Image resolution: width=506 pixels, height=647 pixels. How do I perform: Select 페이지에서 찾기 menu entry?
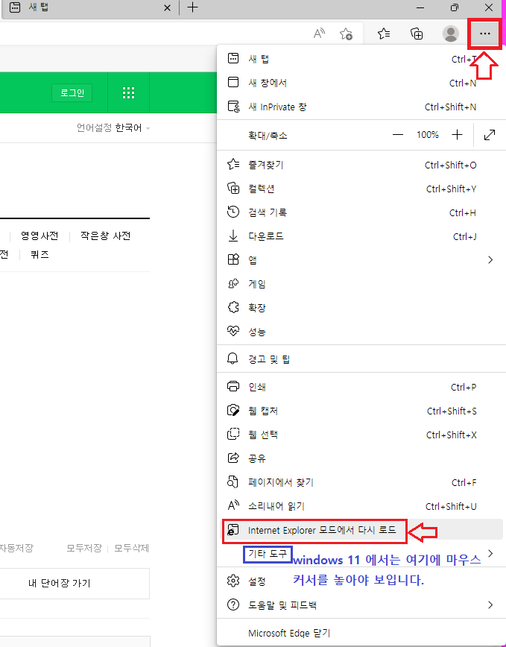(360, 482)
